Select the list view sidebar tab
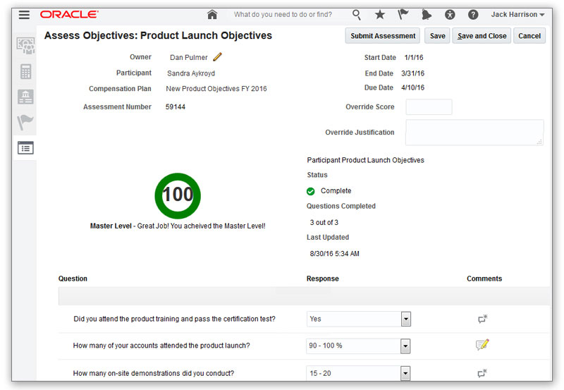This screenshot has width=564, height=390. click(x=25, y=148)
